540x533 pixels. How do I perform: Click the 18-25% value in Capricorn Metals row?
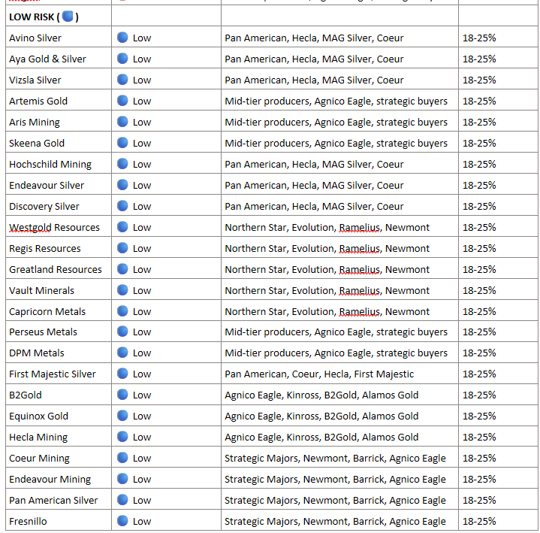(479, 311)
